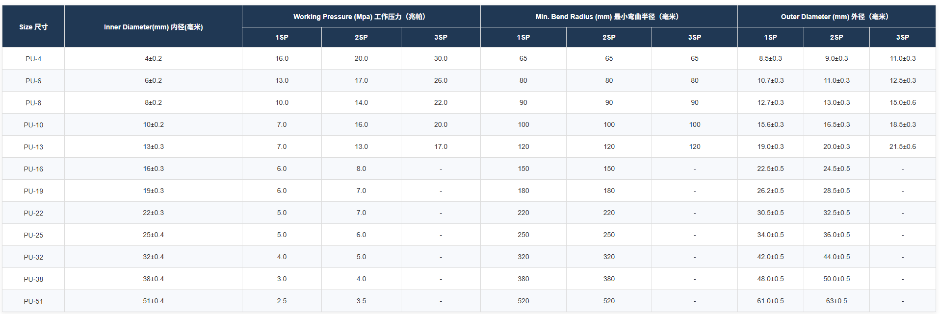Click PU-16 2SP working pressure 8.0

click(361, 169)
